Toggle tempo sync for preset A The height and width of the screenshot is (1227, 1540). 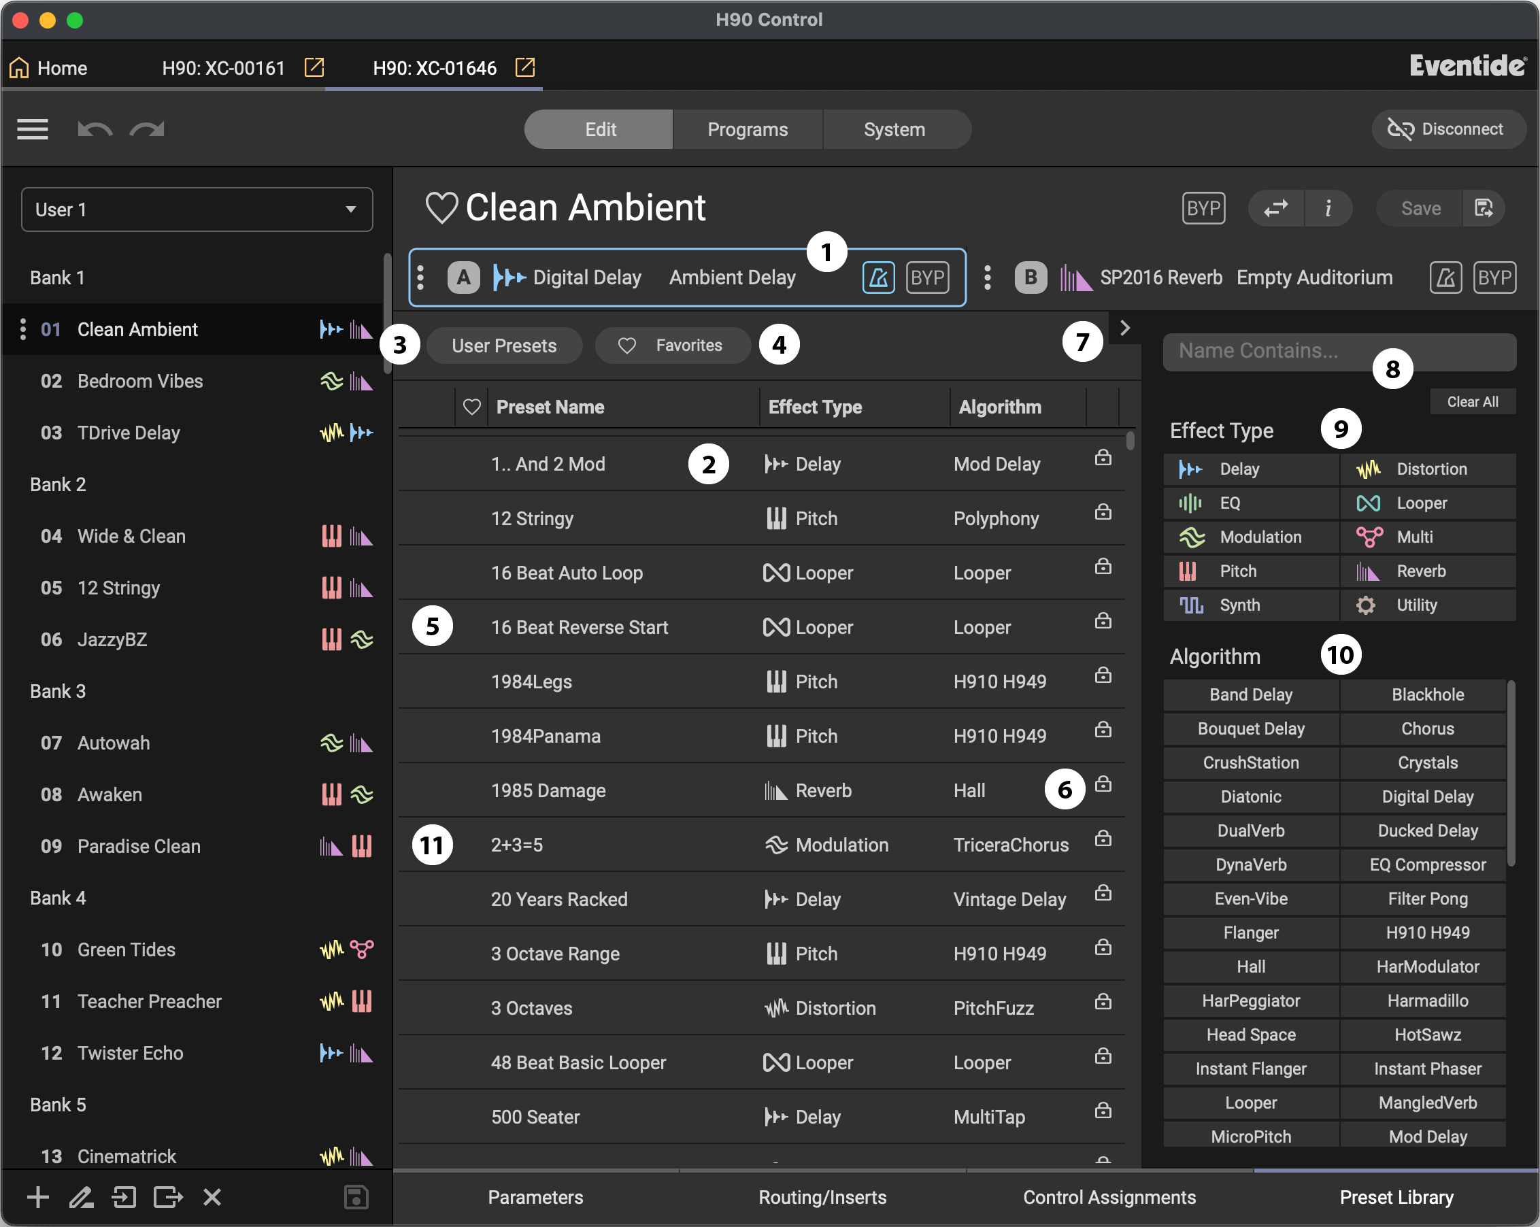[878, 277]
